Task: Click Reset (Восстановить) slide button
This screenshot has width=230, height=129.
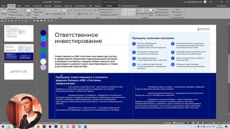Action: [37, 12]
